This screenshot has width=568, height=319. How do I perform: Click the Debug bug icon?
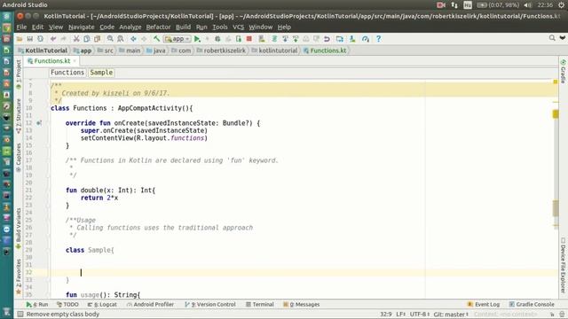217,39
